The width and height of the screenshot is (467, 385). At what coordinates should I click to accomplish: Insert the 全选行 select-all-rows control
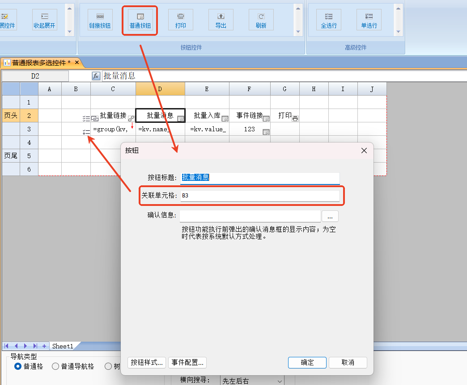point(329,20)
